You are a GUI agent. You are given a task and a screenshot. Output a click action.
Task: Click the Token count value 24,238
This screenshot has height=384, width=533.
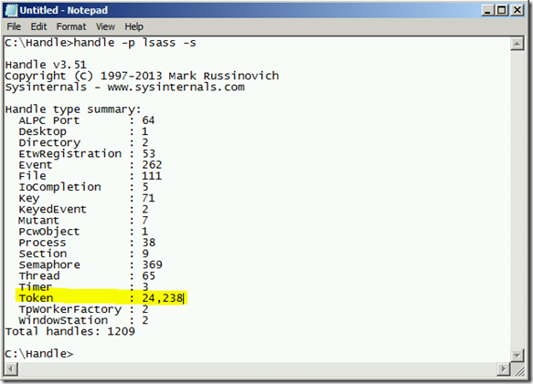(x=163, y=298)
